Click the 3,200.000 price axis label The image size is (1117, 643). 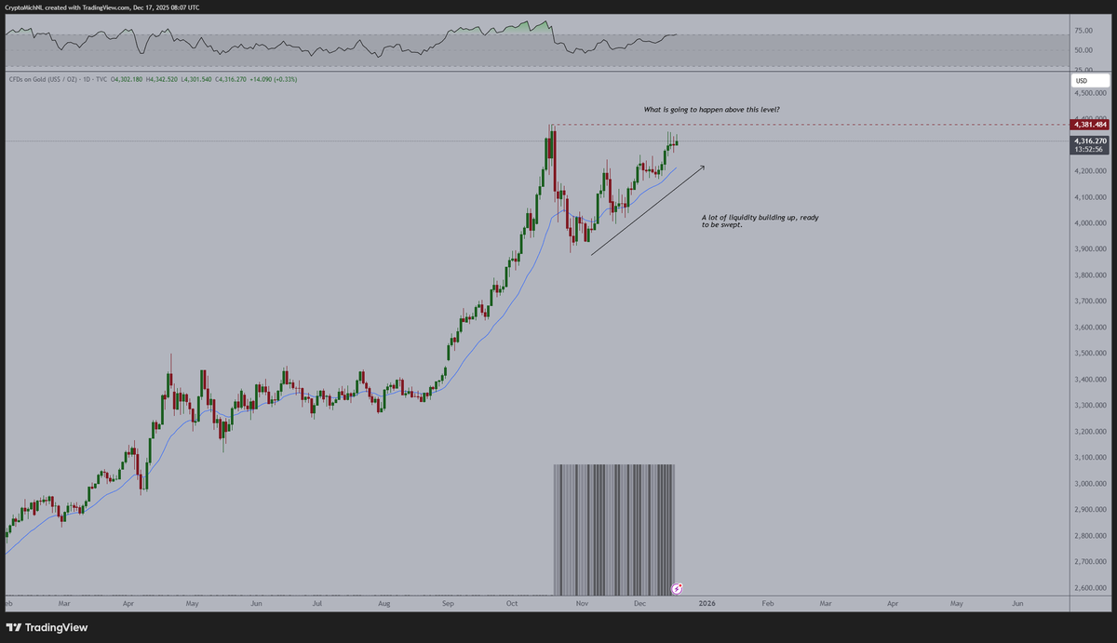[x=1089, y=432]
